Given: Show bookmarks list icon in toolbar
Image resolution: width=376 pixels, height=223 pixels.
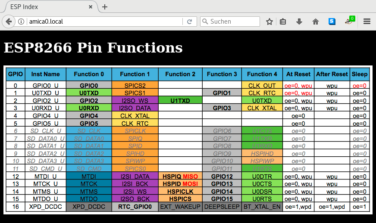Looking at the screenshot, I should [x=283, y=22].
